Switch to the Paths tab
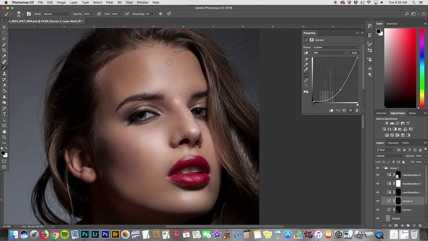 click(x=406, y=143)
